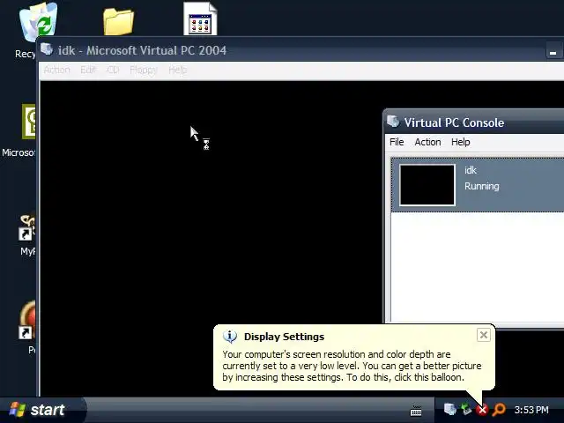Viewport: 564px width, 423px height.
Task: Open the Action menu in the idk window
Action: tap(56, 70)
